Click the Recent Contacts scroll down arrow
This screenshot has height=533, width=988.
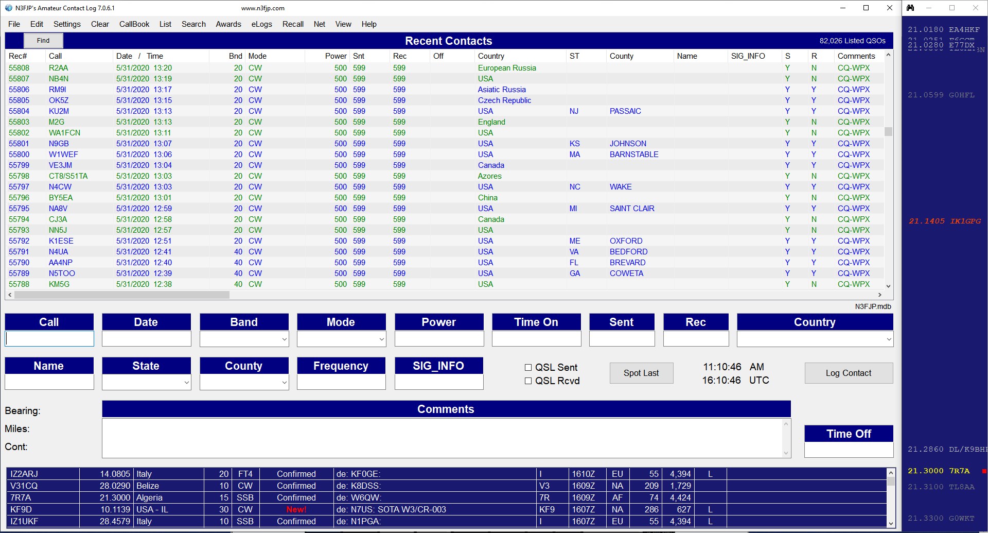888,286
